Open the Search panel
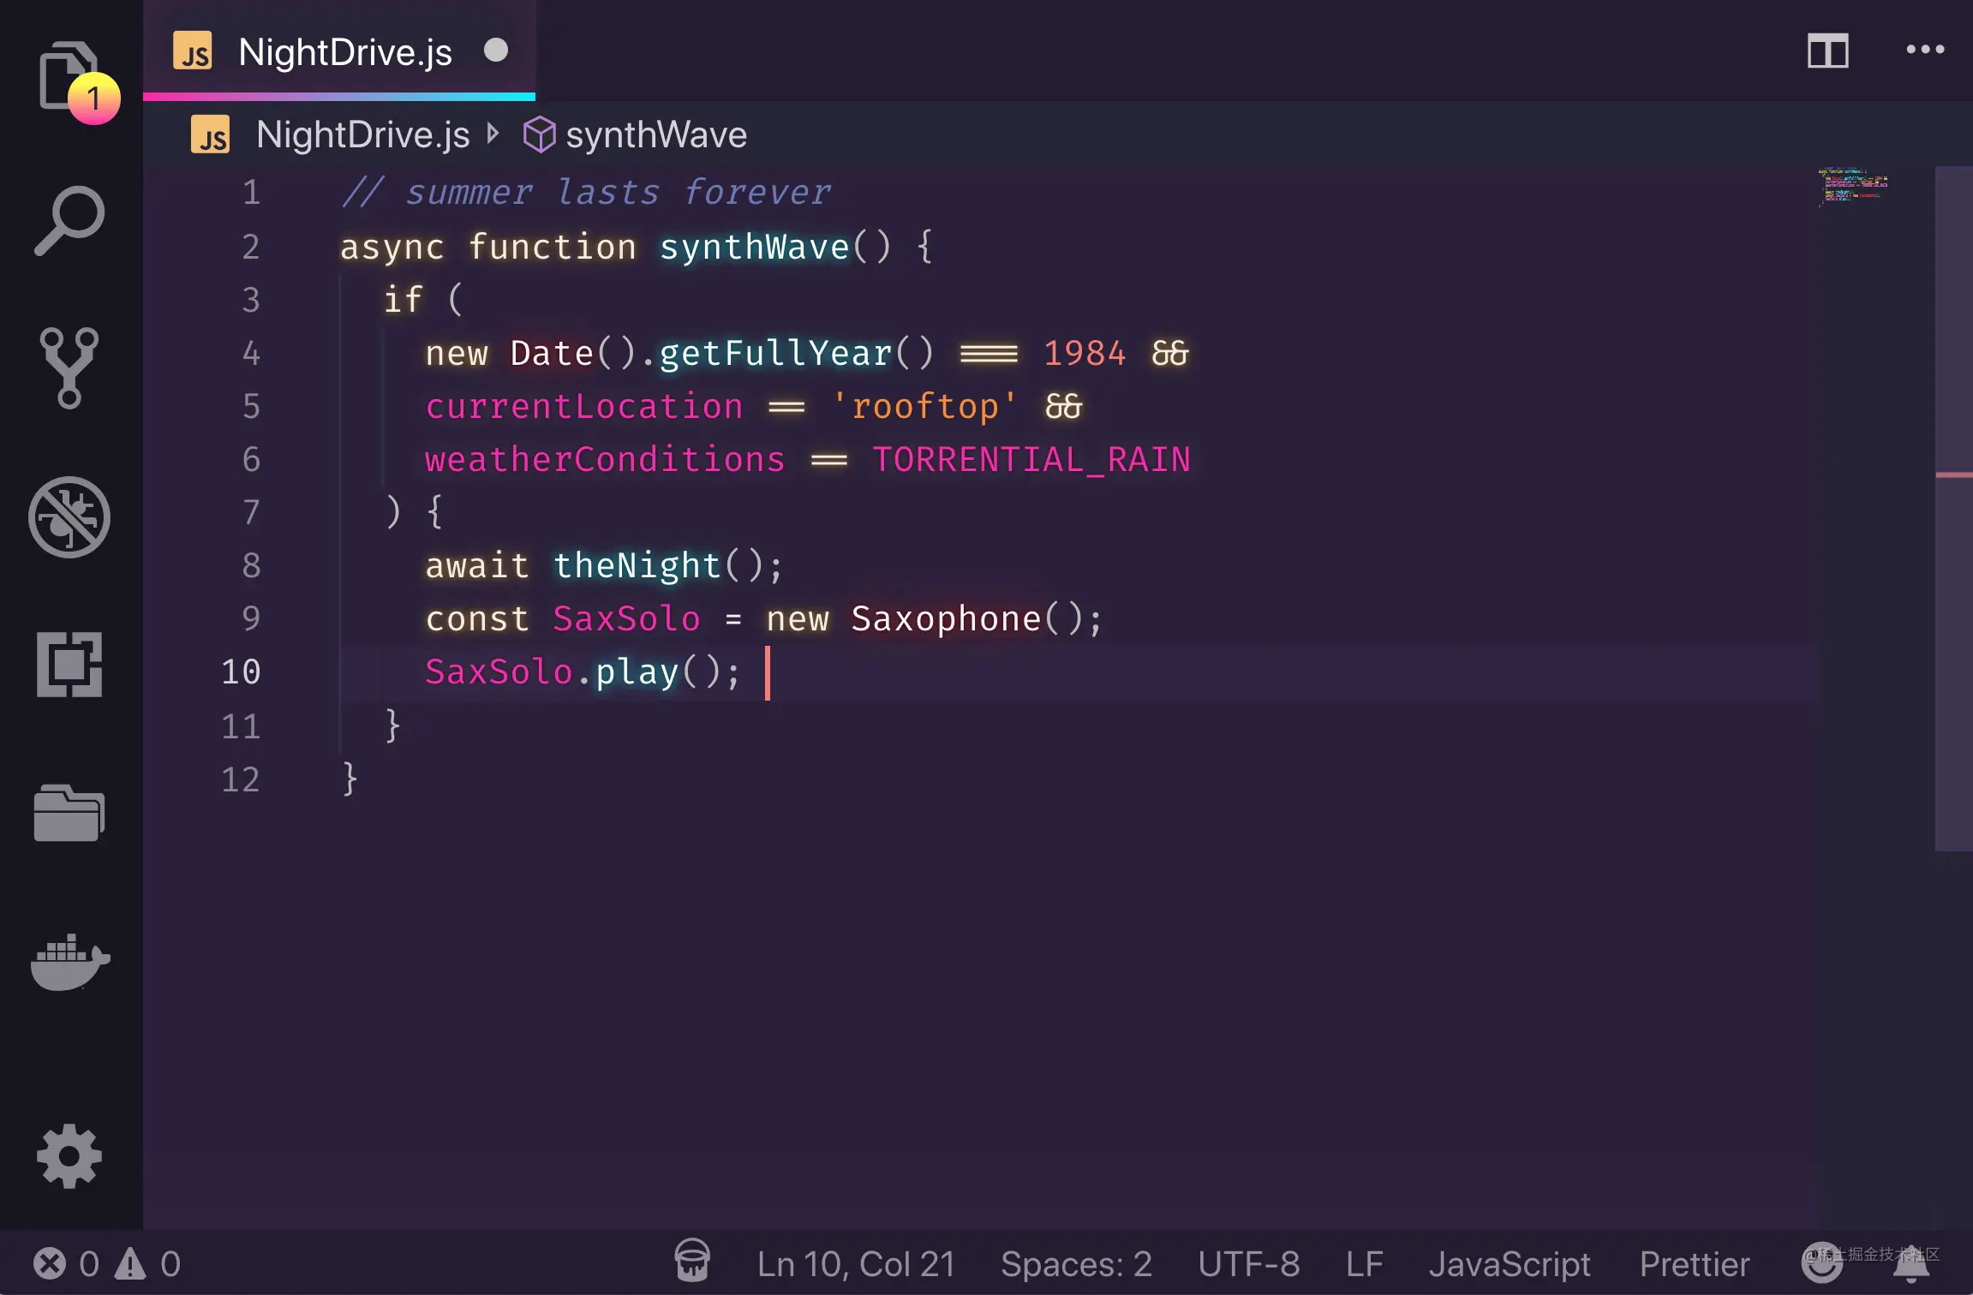This screenshot has width=1973, height=1295. tap(69, 218)
